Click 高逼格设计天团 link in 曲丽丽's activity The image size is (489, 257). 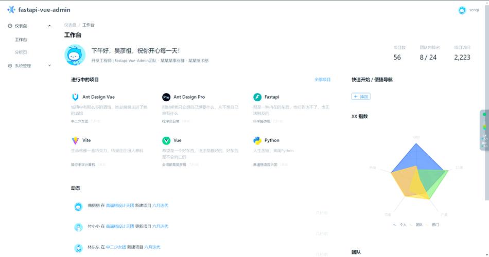120,206
